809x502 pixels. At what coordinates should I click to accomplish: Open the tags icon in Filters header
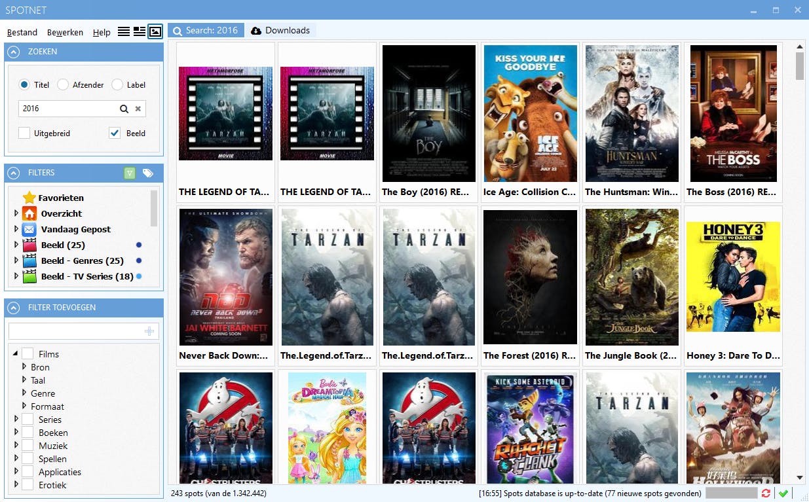coord(148,173)
